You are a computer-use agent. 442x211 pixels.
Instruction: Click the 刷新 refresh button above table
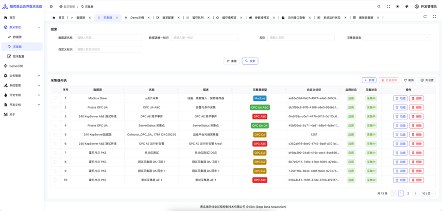click(409, 80)
